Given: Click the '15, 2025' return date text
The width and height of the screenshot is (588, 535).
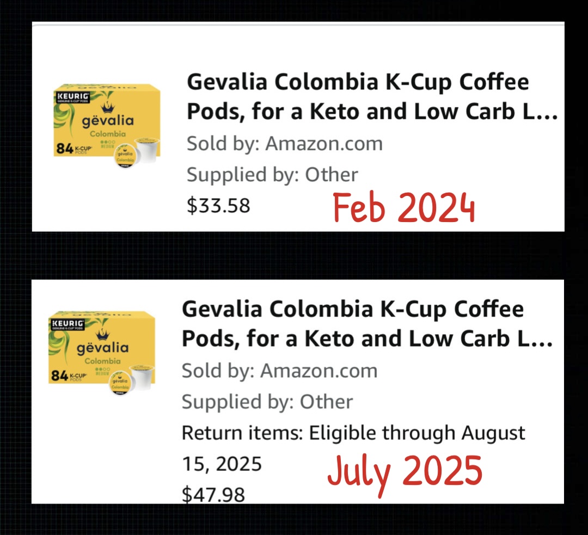Looking at the screenshot, I should (x=222, y=464).
